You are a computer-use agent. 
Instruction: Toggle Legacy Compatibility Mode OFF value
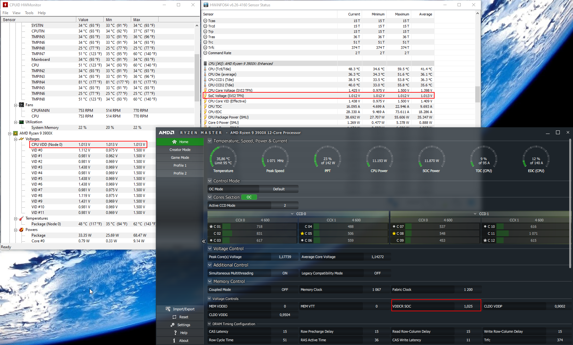[x=377, y=273]
